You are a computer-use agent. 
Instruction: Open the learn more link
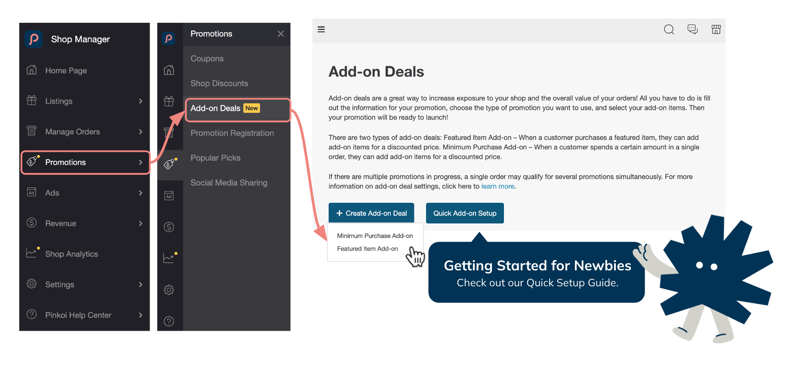tap(497, 186)
